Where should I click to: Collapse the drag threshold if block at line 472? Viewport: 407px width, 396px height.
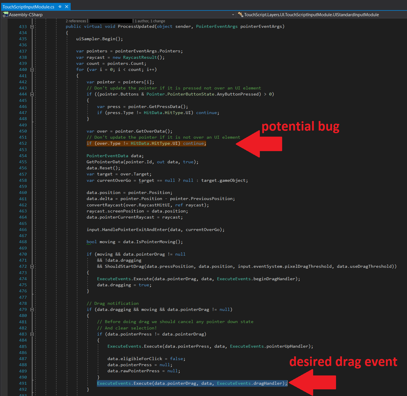click(32, 266)
